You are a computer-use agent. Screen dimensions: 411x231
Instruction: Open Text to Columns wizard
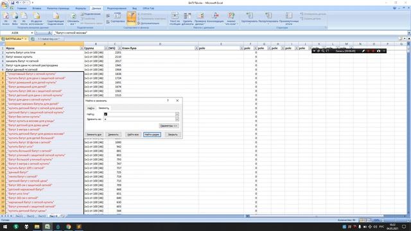[x=175, y=19]
